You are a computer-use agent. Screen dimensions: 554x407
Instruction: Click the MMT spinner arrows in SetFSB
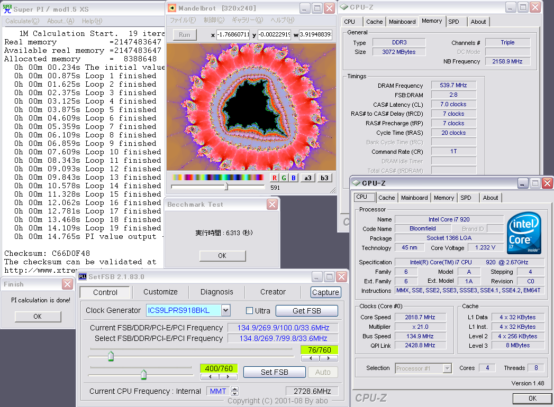coord(234,391)
